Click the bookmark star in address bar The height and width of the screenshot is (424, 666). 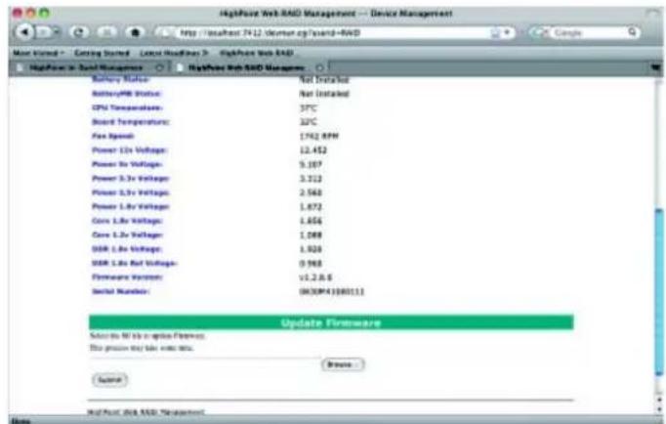tap(495, 32)
